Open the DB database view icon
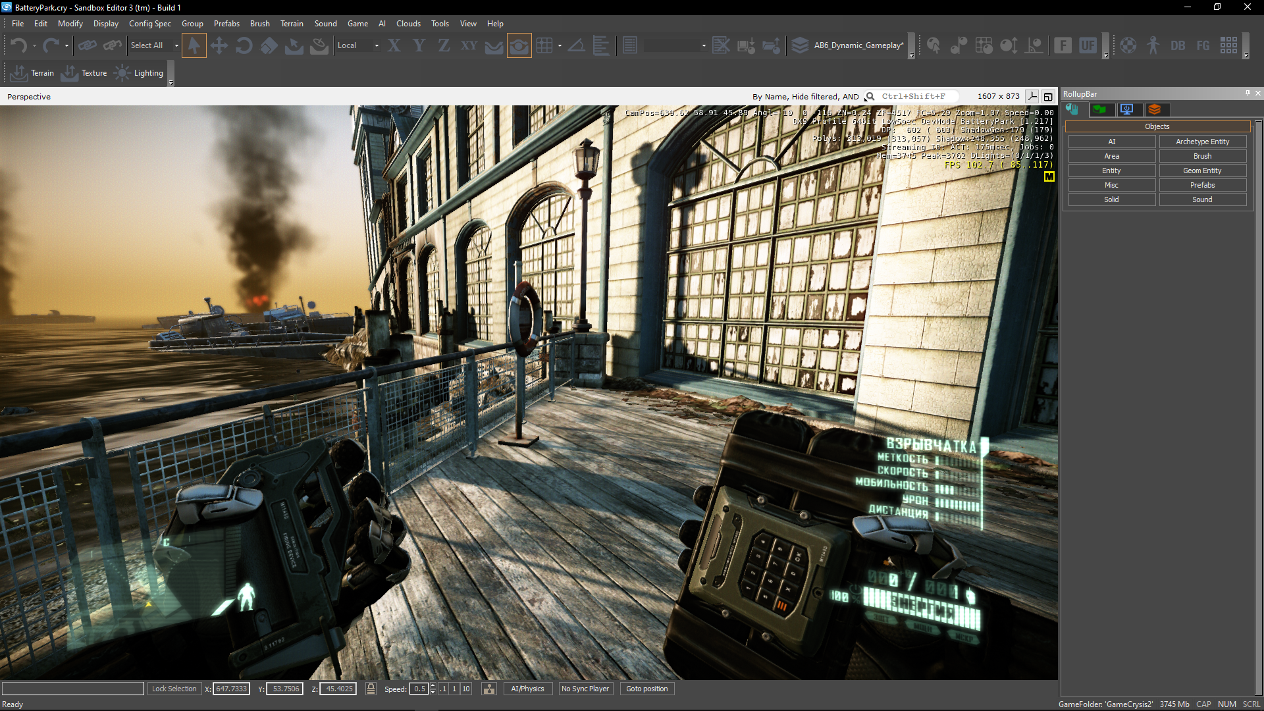 click(1178, 45)
